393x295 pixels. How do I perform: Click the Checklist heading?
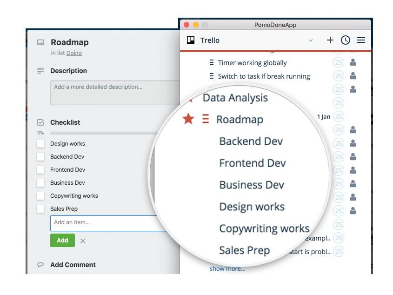(65, 122)
